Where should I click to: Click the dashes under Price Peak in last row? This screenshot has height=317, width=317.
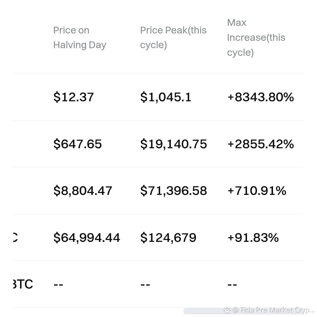(145, 284)
